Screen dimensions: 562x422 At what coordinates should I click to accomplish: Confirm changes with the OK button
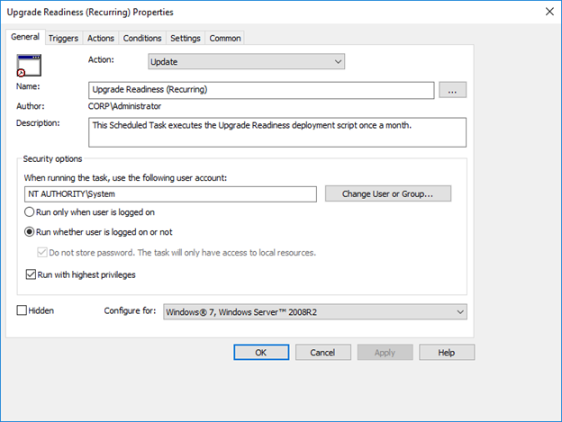click(x=261, y=353)
